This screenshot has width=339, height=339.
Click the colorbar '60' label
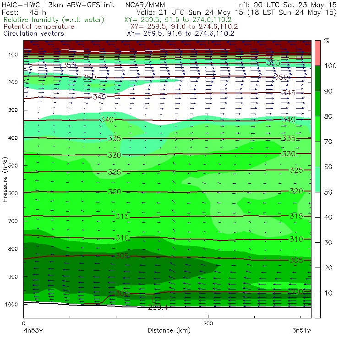point(328,167)
